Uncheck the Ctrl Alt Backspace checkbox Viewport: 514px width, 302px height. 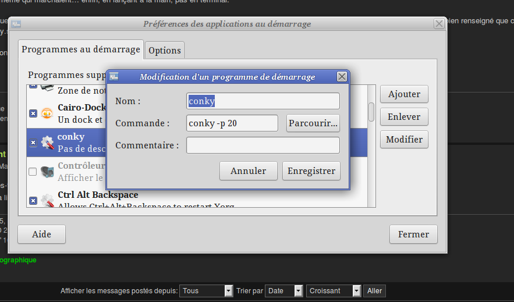tap(33, 200)
